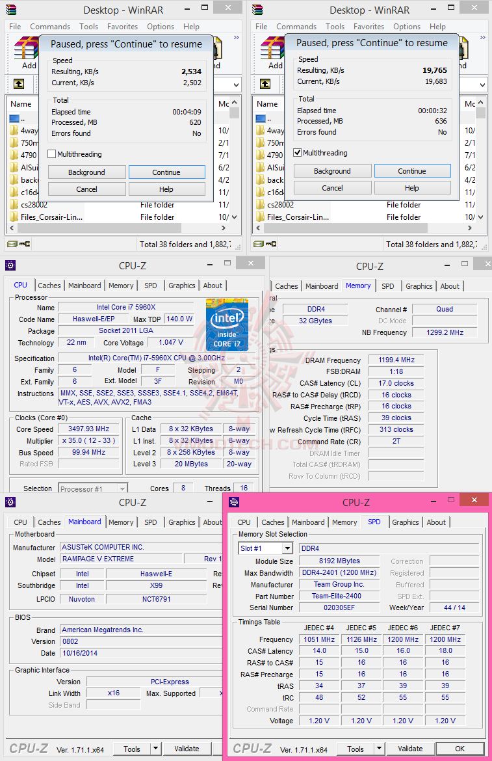This screenshot has width=492, height=761.
Task: Click the CPU-Z icon on the CPU tab window
Action: coord(10,265)
